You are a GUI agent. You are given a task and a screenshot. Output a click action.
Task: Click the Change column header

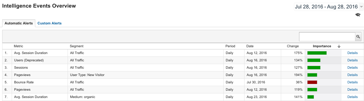point(293,46)
